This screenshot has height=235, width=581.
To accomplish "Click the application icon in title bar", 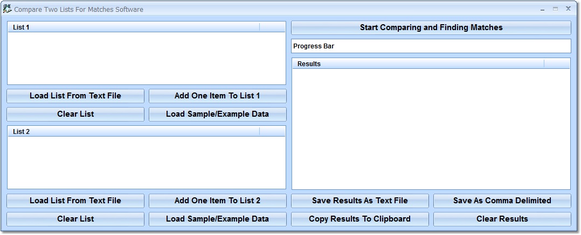I will 8,9.
